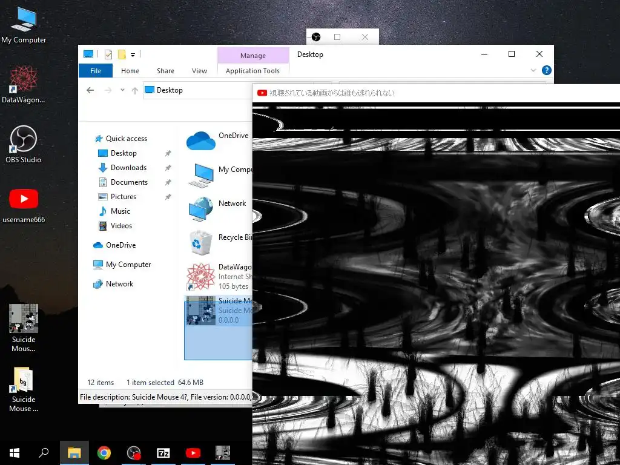Select Suicide Mouse file in Explorer list
Viewport: 620px width, 465px height.
(218, 311)
